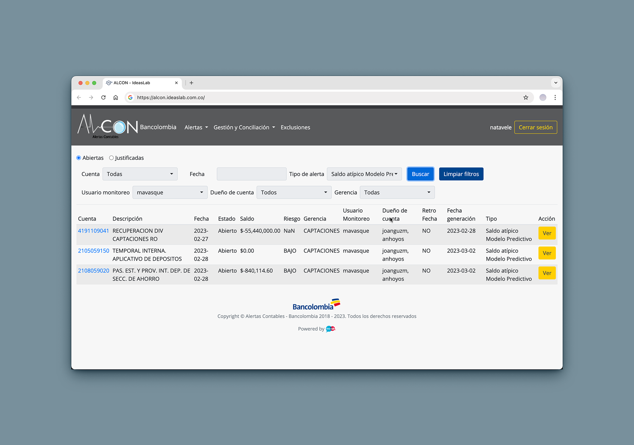Go back using the browser arrow
Image resolution: width=634 pixels, height=445 pixels.
(79, 98)
